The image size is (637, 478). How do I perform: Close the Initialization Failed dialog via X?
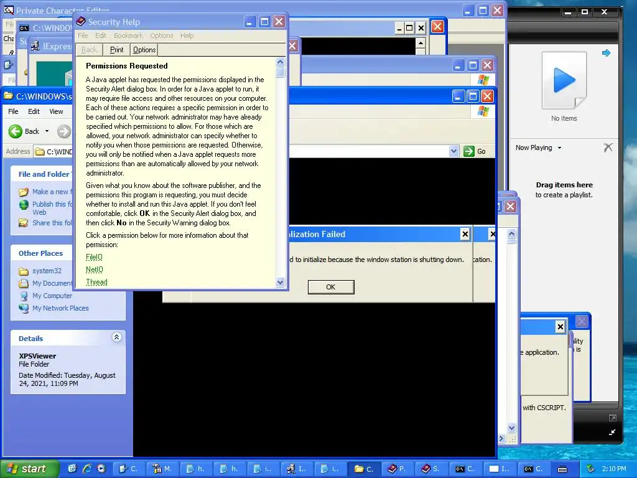click(x=465, y=234)
